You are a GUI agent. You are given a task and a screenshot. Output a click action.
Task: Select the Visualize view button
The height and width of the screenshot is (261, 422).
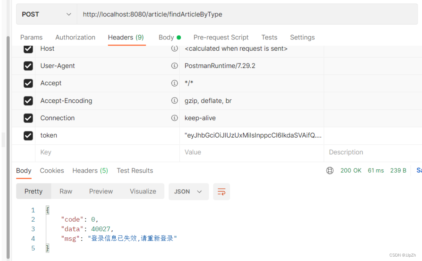click(x=143, y=191)
